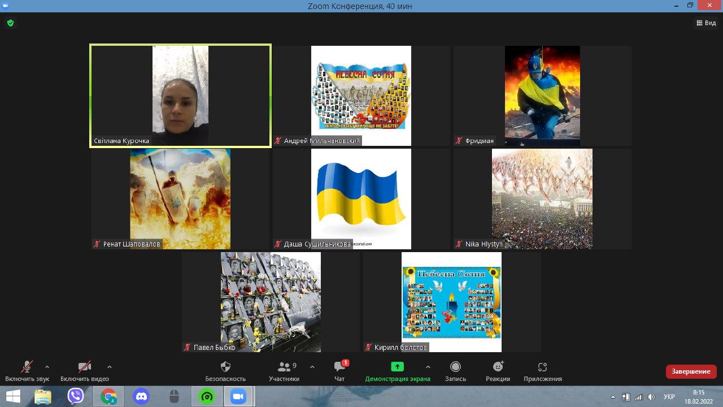Open the Чат panel

point(339,371)
